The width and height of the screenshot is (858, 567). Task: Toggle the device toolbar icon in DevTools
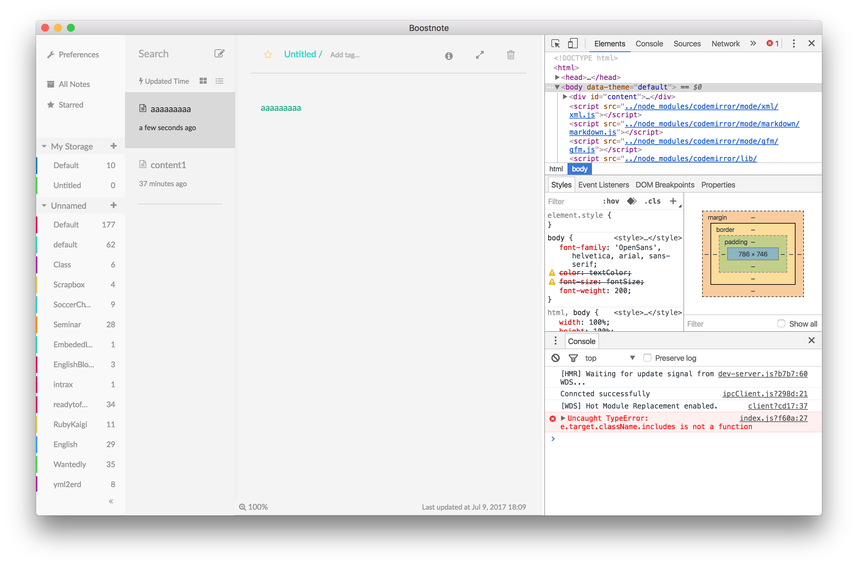(x=573, y=44)
